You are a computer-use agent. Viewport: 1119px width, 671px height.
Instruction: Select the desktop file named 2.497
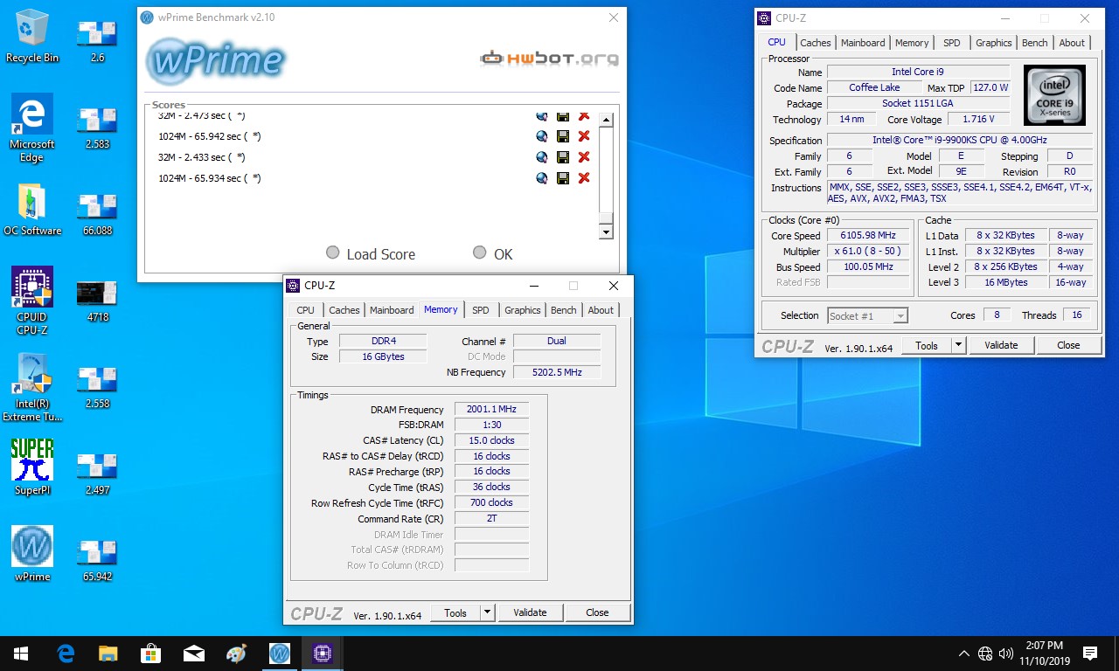97,473
